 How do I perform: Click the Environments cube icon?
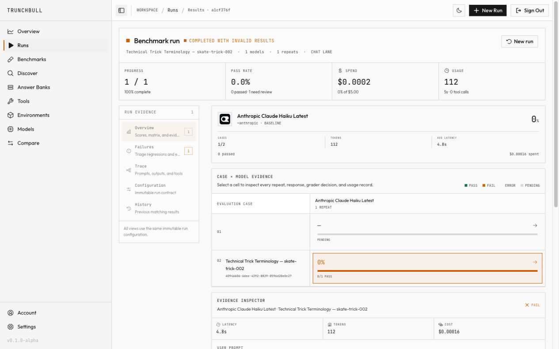pos(11,115)
